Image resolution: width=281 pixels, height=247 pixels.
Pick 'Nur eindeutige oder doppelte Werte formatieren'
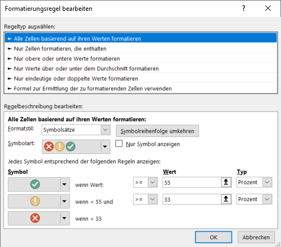(140, 79)
